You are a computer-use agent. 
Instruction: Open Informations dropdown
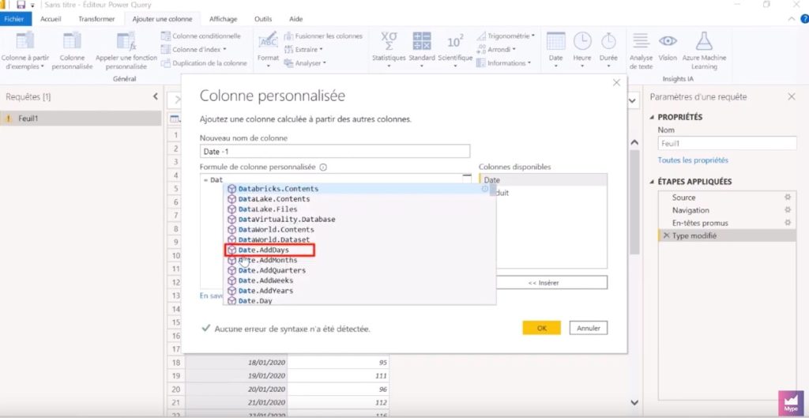(x=503, y=63)
